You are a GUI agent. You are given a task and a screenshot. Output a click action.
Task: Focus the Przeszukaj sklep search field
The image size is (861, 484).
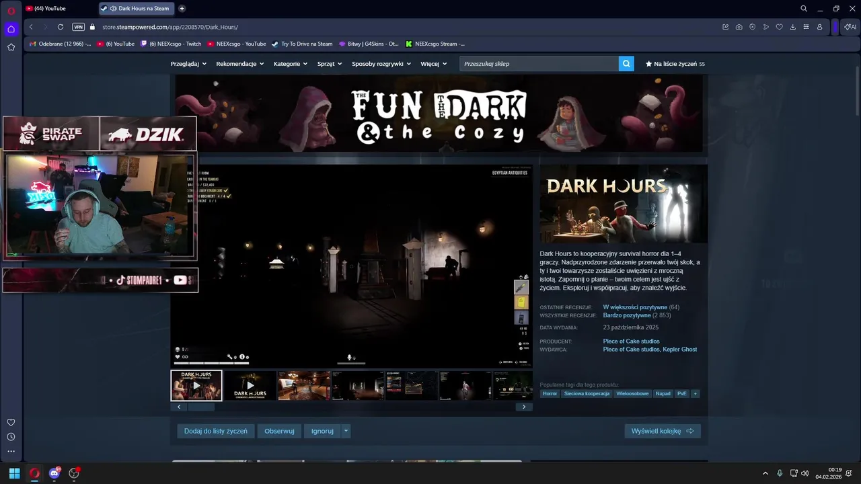click(x=539, y=64)
